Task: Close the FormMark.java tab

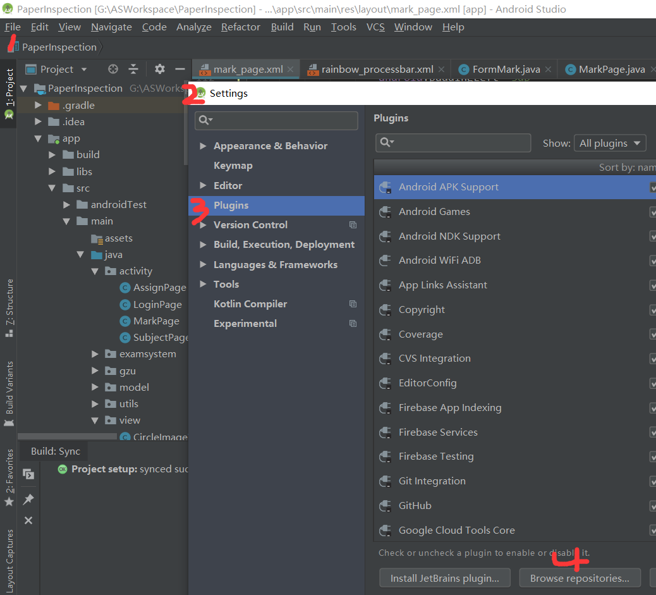Action: point(548,70)
